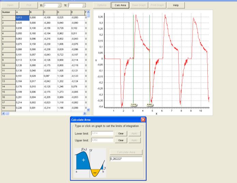Click the Options toolbar button
The image size is (237, 183).
coord(102,5)
